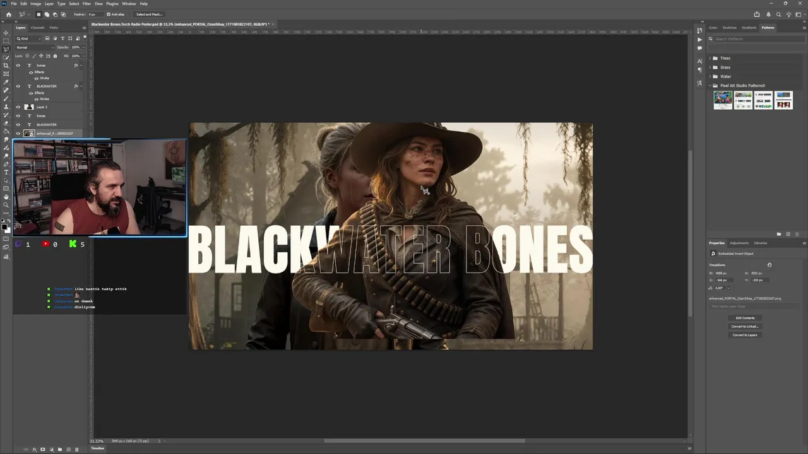Select the Eraser tool
The image size is (808, 454).
(6, 123)
